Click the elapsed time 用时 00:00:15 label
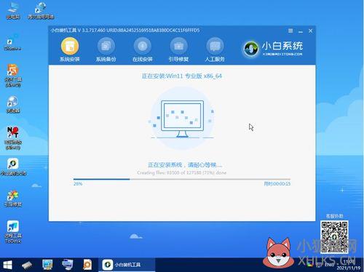Viewport: 364px width, 272px height. 277,184
